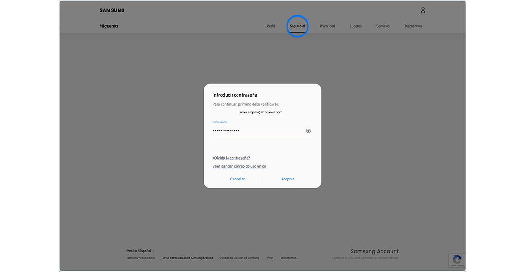Show the password using the eye toggle
The width and height of the screenshot is (525, 272).
(308, 131)
